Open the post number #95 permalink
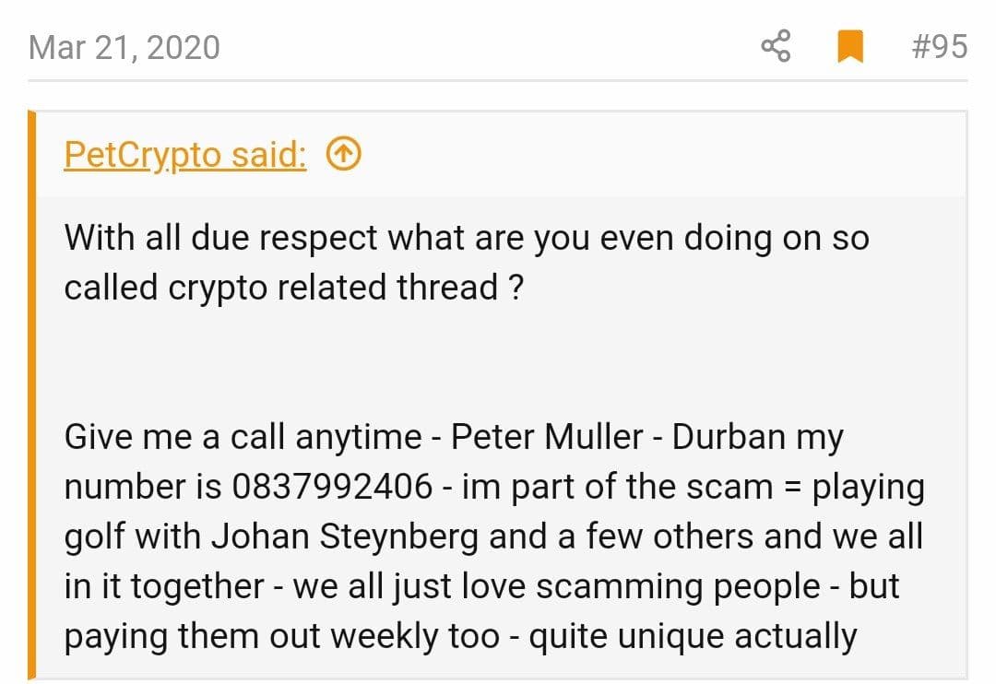 click(938, 46)
